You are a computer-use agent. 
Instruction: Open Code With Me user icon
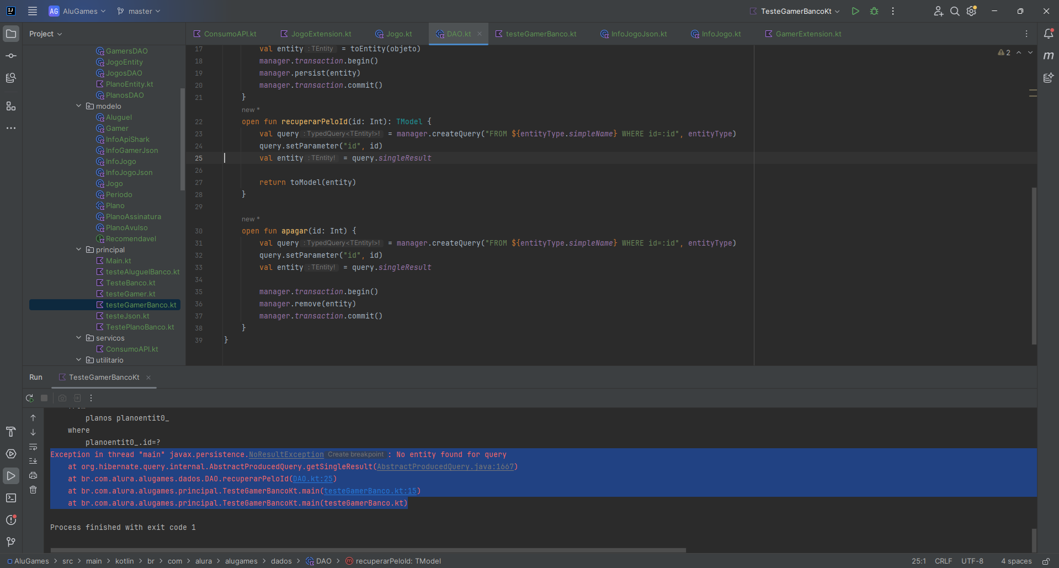(938, 11)
